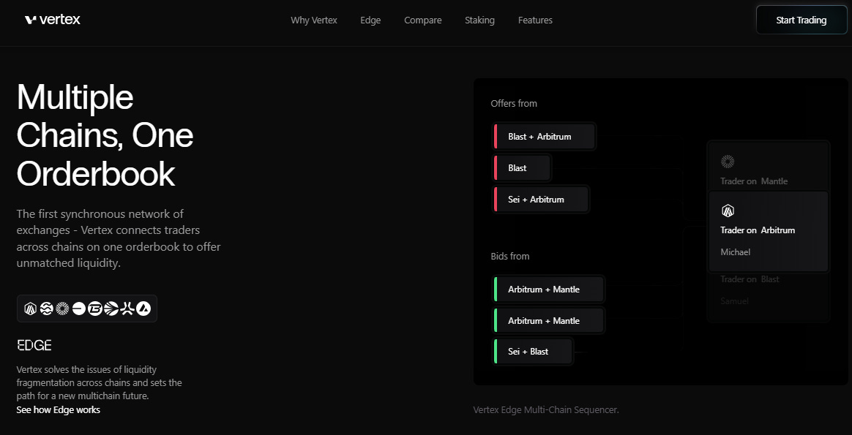
Task: Click the Trader on Blast label
Action: point(750,279)
